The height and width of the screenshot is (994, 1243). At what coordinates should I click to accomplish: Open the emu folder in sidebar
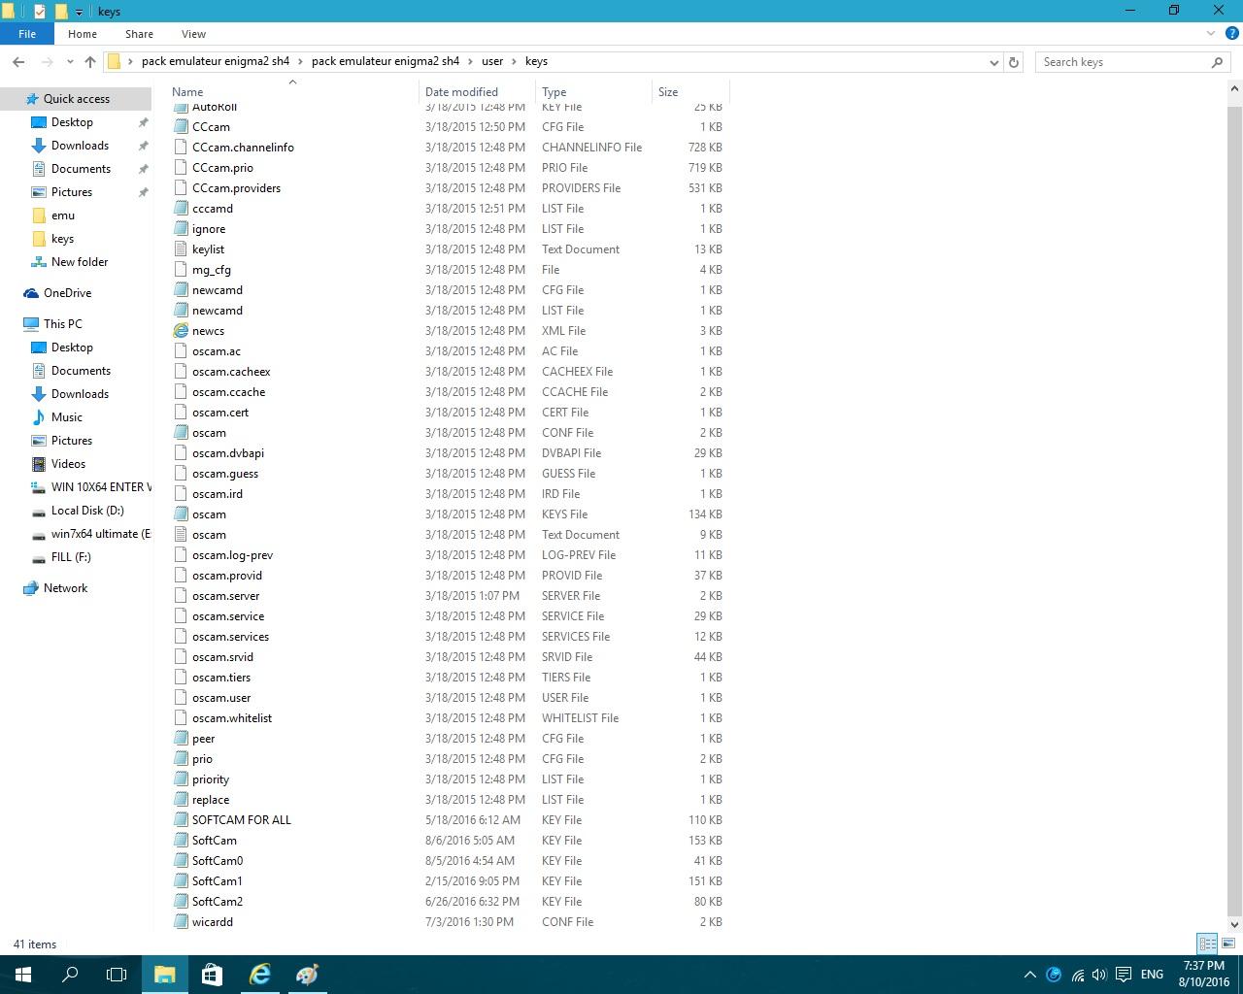tap(63, 215)
